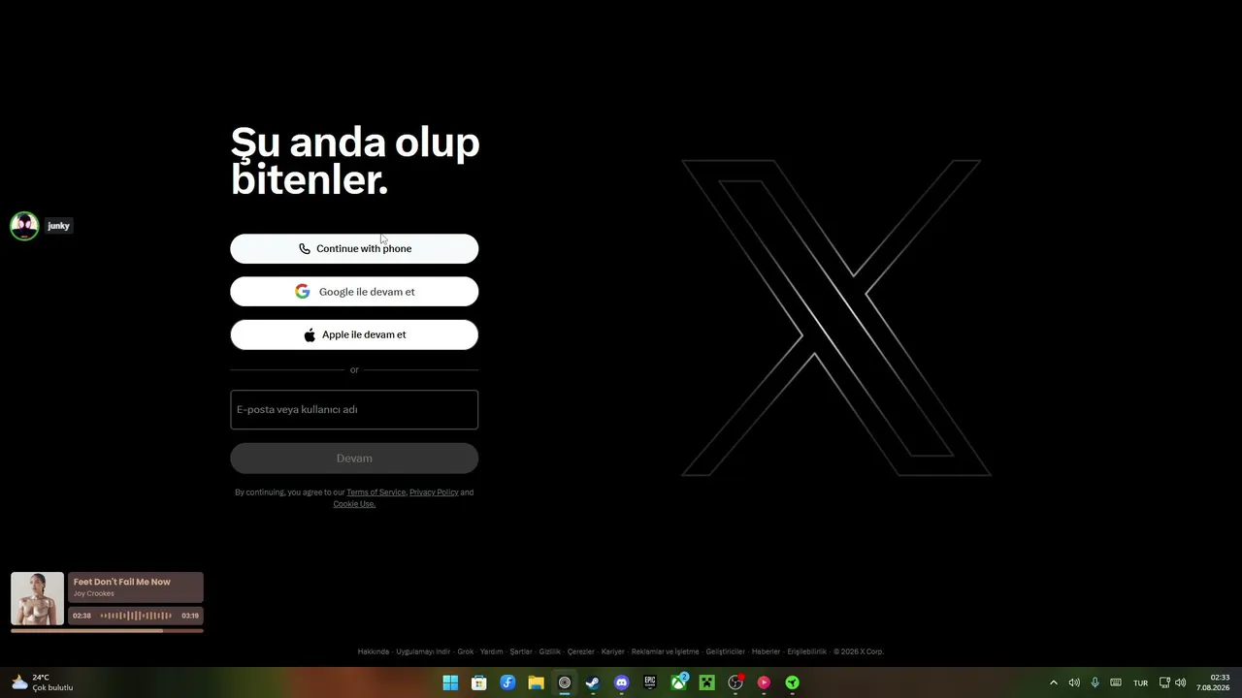Choose Google ile devam et
The image size is (1242, 698).
pos(354,292)
